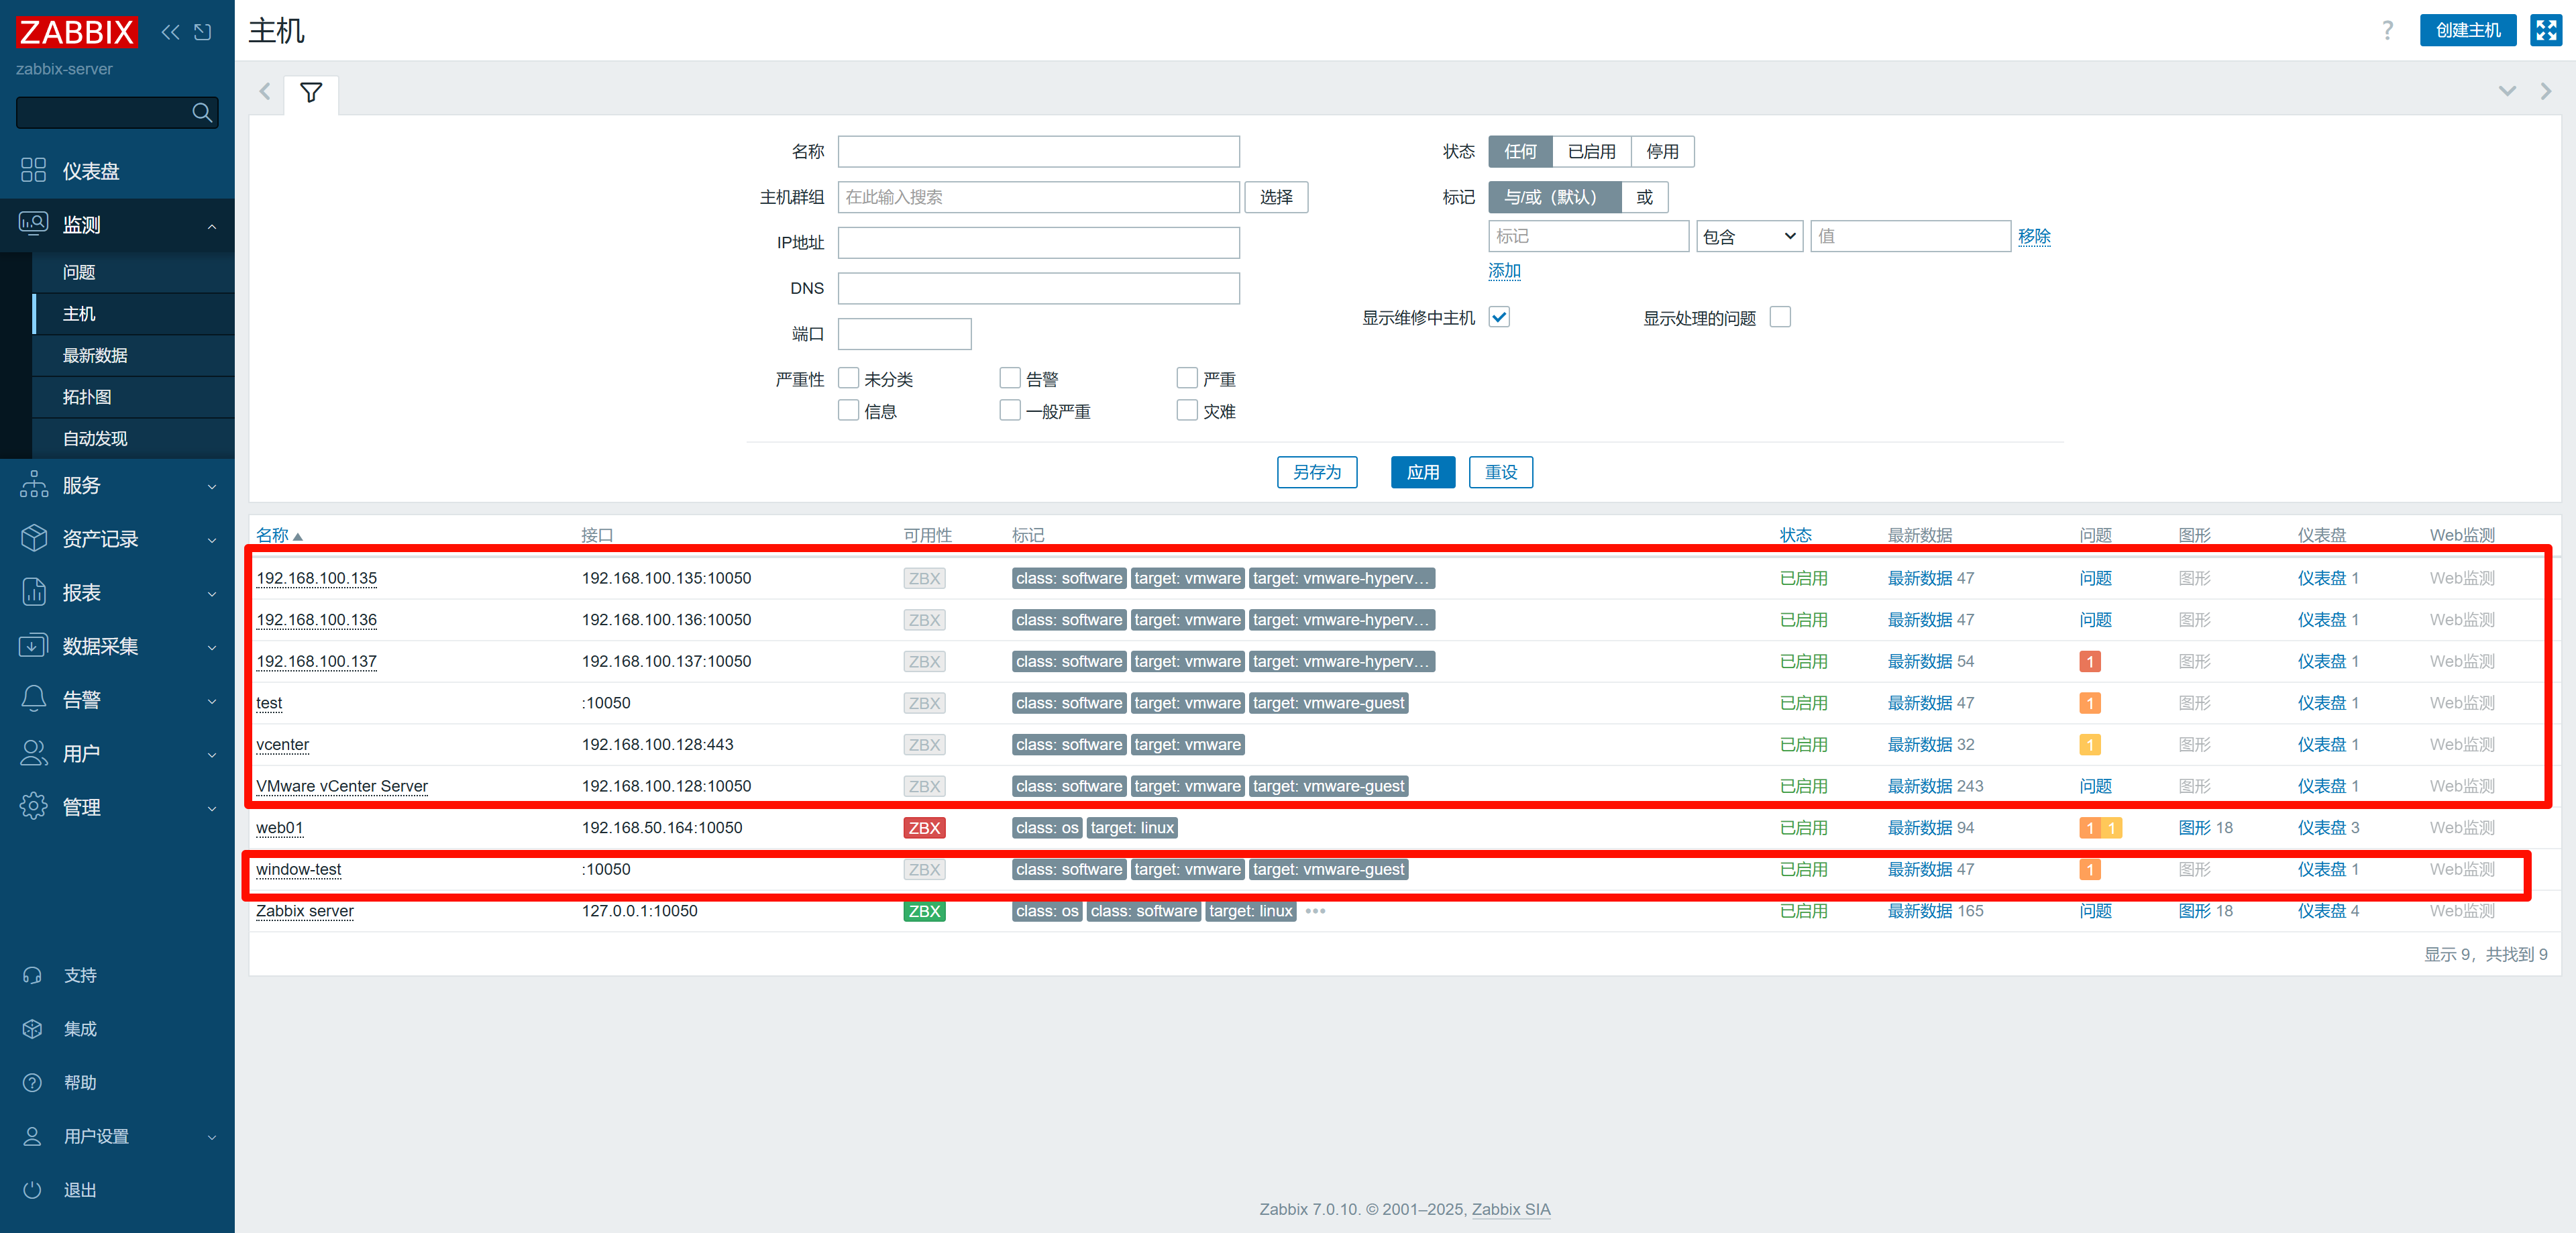Uncheck 显示维修中主机 checkbox
Screen dimensions: 2576x1233
(1499, 317)
